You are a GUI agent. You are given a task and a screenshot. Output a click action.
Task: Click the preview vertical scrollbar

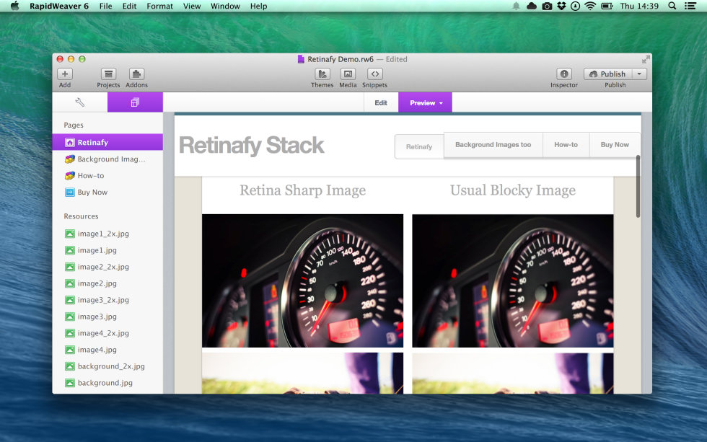(638, 186)
